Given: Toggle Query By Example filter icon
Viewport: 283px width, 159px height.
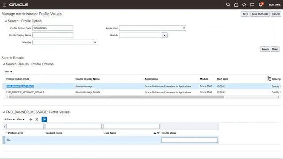Looking at the screenshot, I should point(44,119).
